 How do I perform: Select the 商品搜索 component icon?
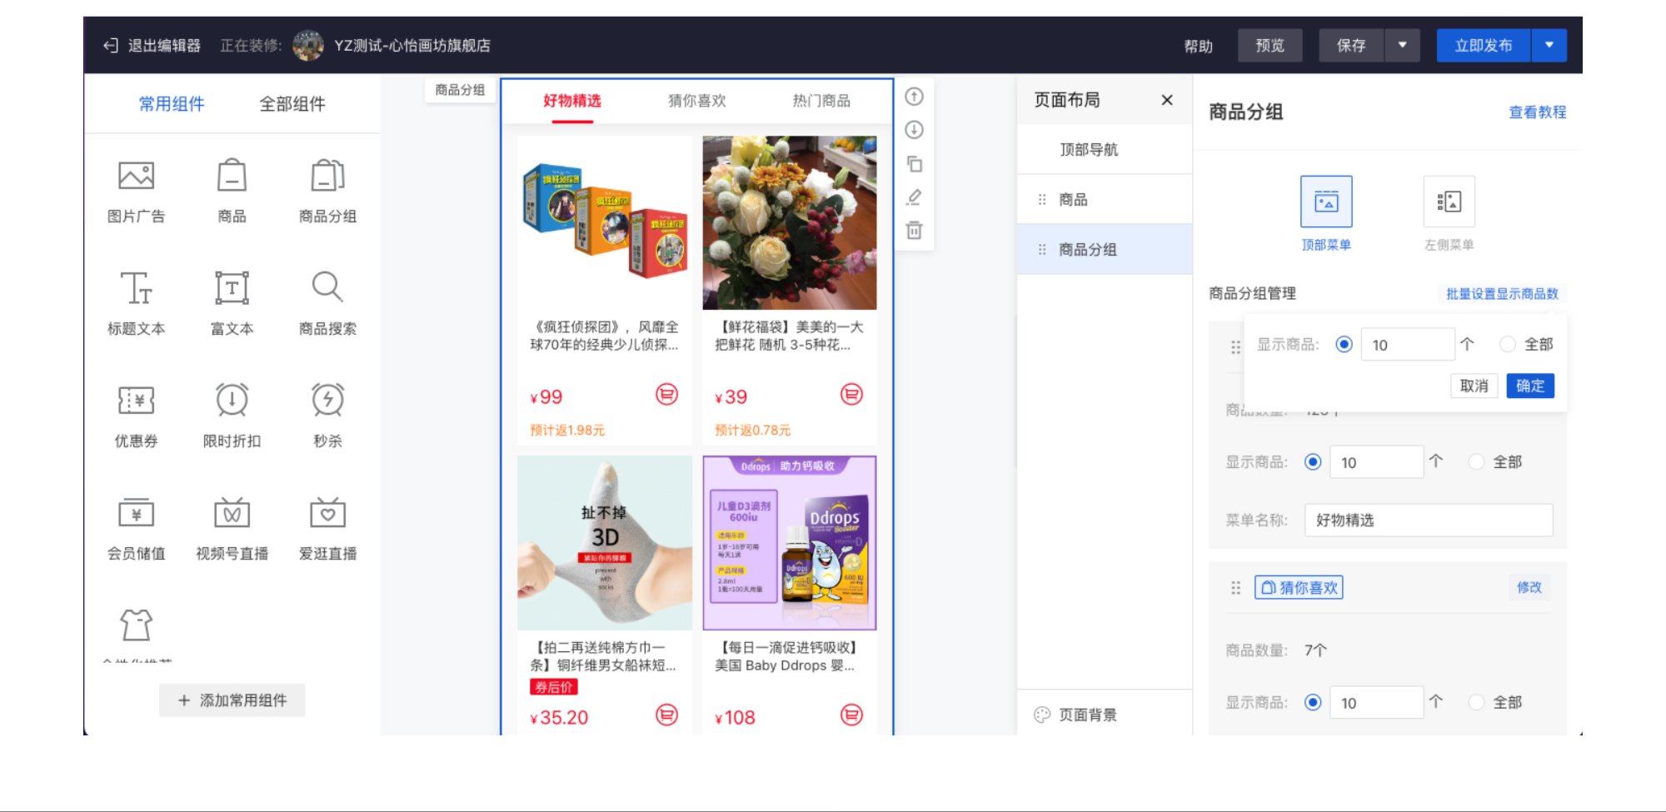[x=327, y=286]
